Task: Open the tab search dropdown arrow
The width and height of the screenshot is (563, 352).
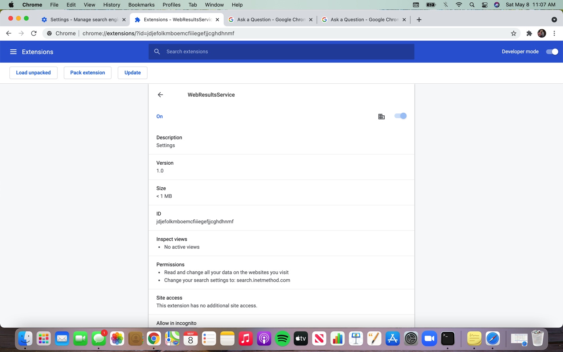Action: pyautogui.click(x=554, y=20)
